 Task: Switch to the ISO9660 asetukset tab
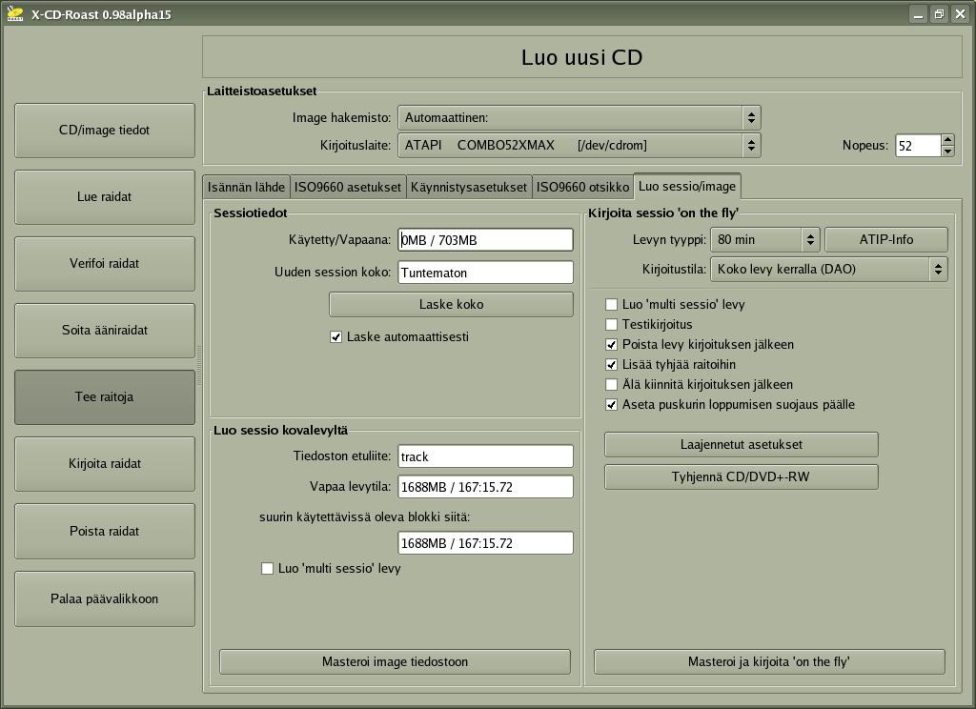pos(348,187)
